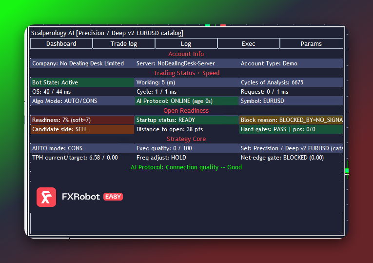Select the Exec tab
373x263 pixels.
pos(249,44)
